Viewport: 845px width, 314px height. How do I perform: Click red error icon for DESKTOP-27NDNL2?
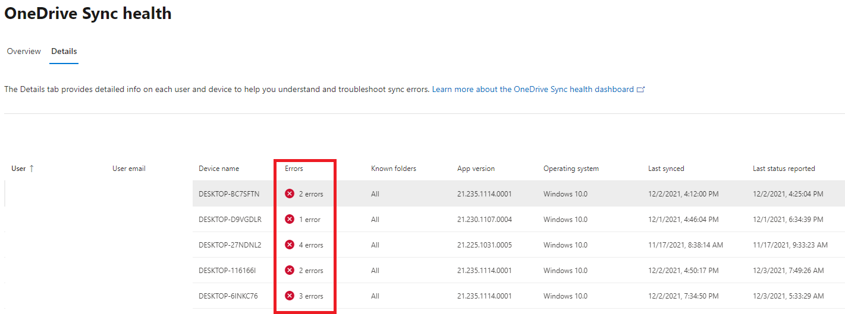[290, 245]
